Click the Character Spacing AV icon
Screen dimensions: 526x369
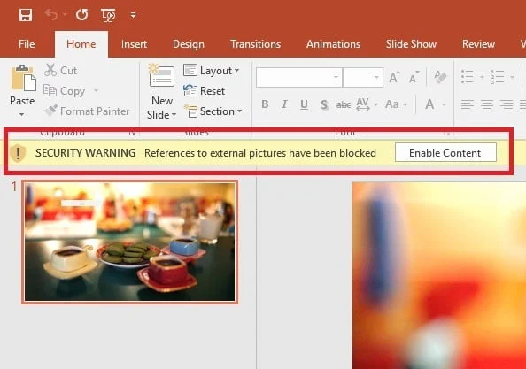point(363,104)
